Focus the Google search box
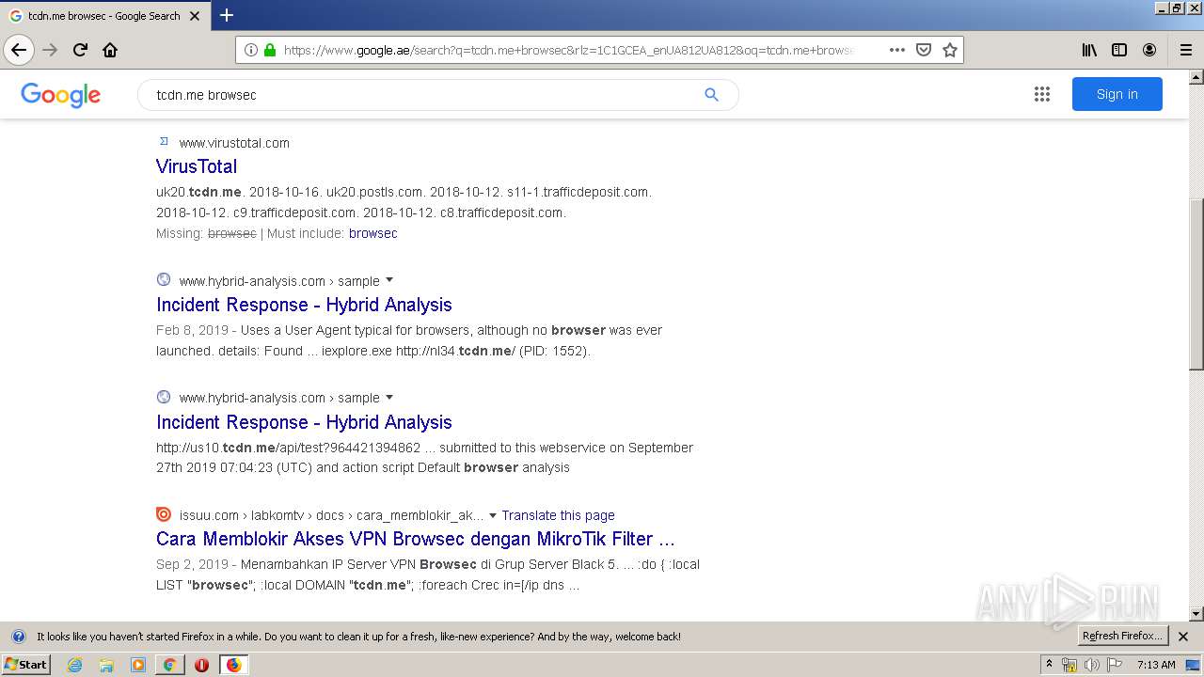 click(426, 95)
